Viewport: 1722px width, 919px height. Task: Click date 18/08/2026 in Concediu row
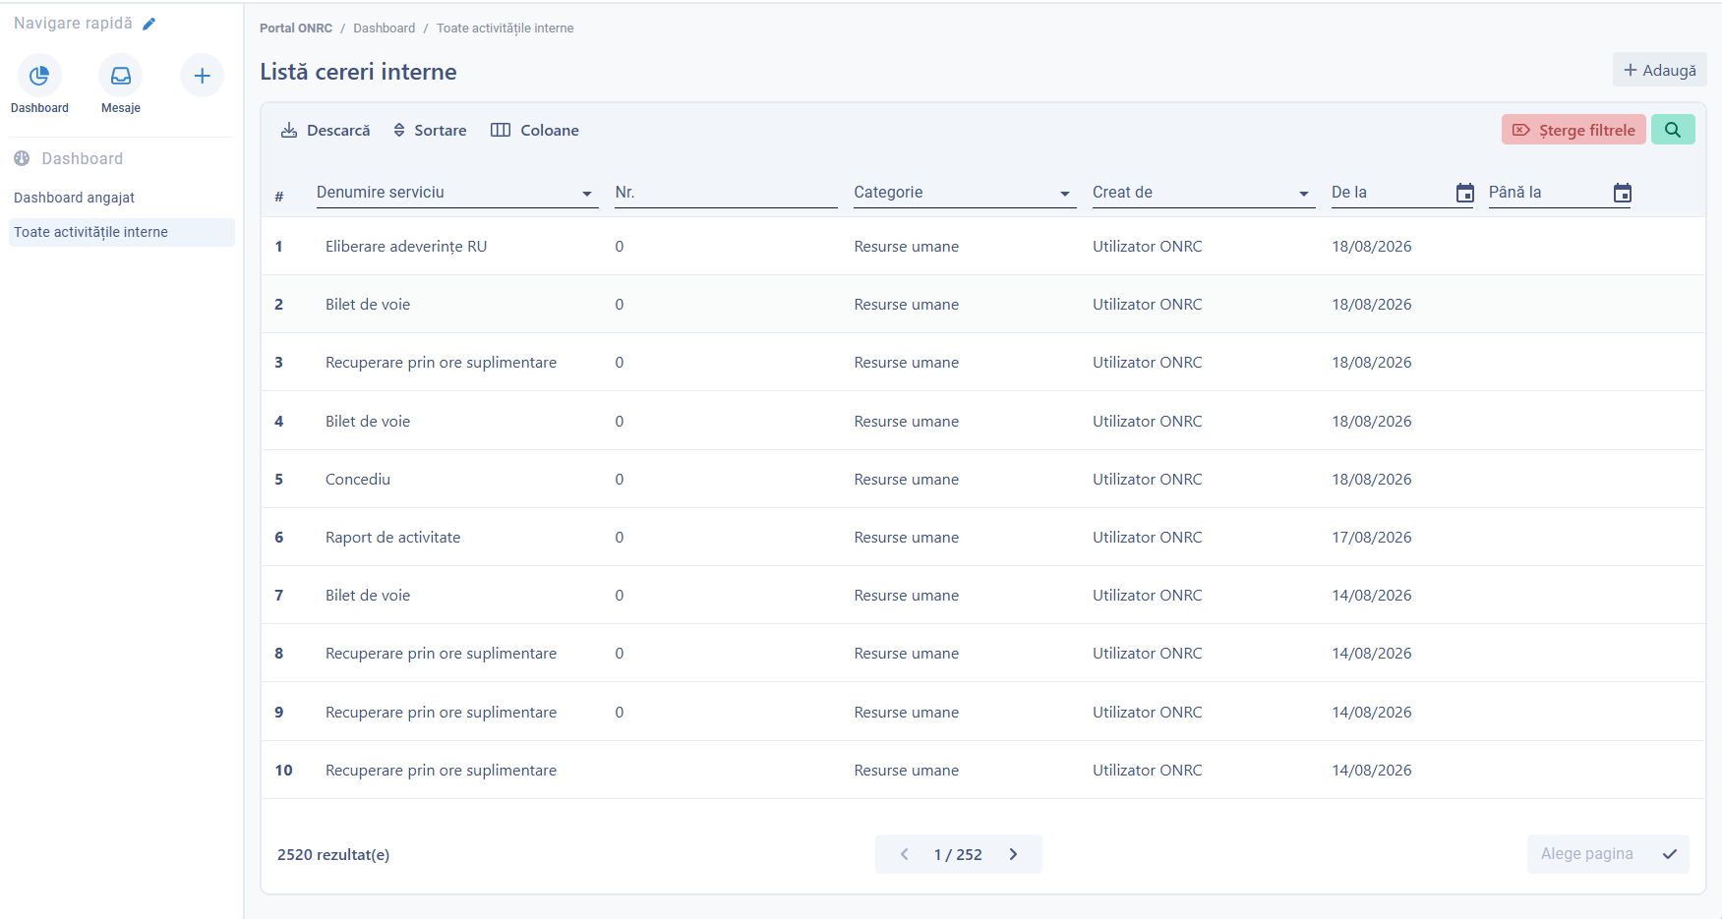coord(1372,480)
